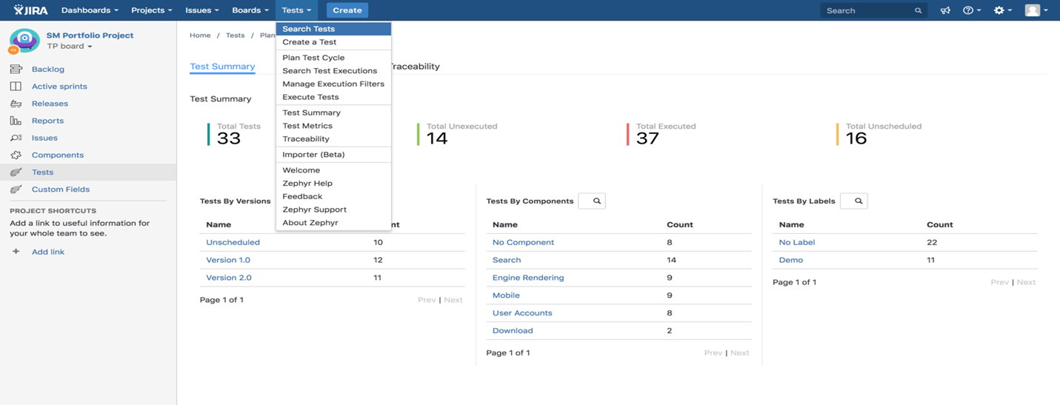This screenshot has width=1060, height=405.
Task: Click the Releases ship icon
Action: (16, 104)
